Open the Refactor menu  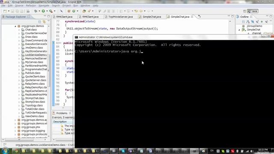tap(31, 6)
